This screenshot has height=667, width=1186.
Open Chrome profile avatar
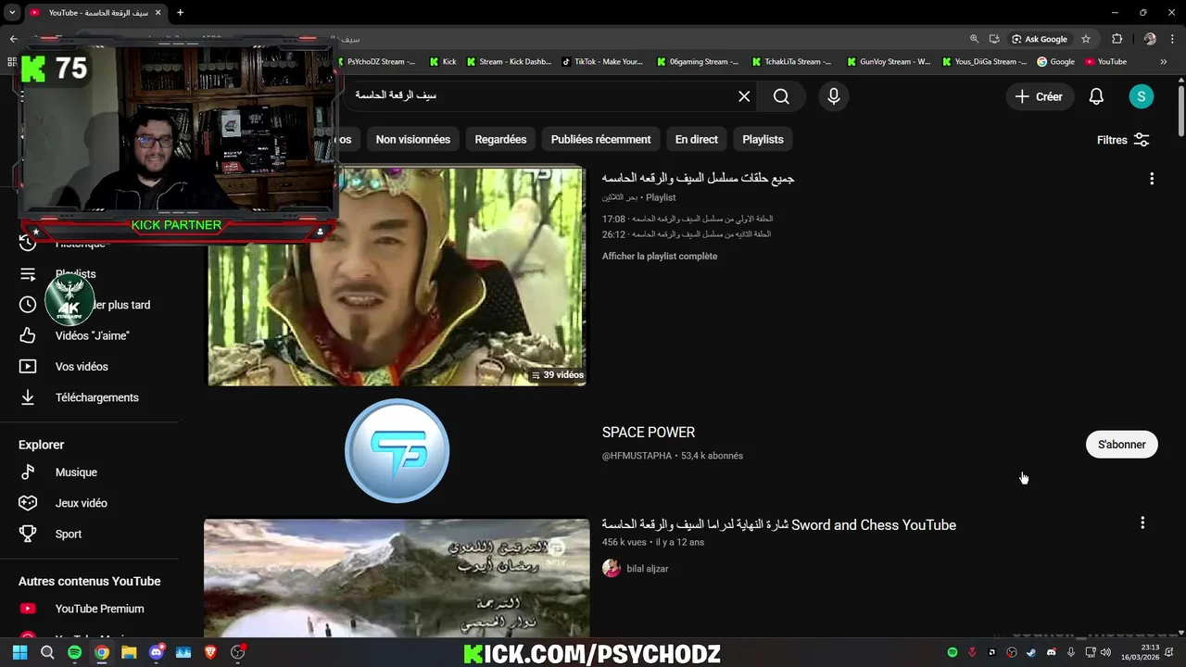click(x=1150, y=39)
